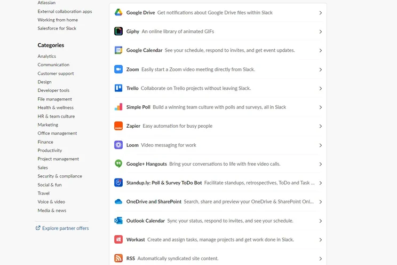Open the HR & team culture category

click(x=56, y=116)
